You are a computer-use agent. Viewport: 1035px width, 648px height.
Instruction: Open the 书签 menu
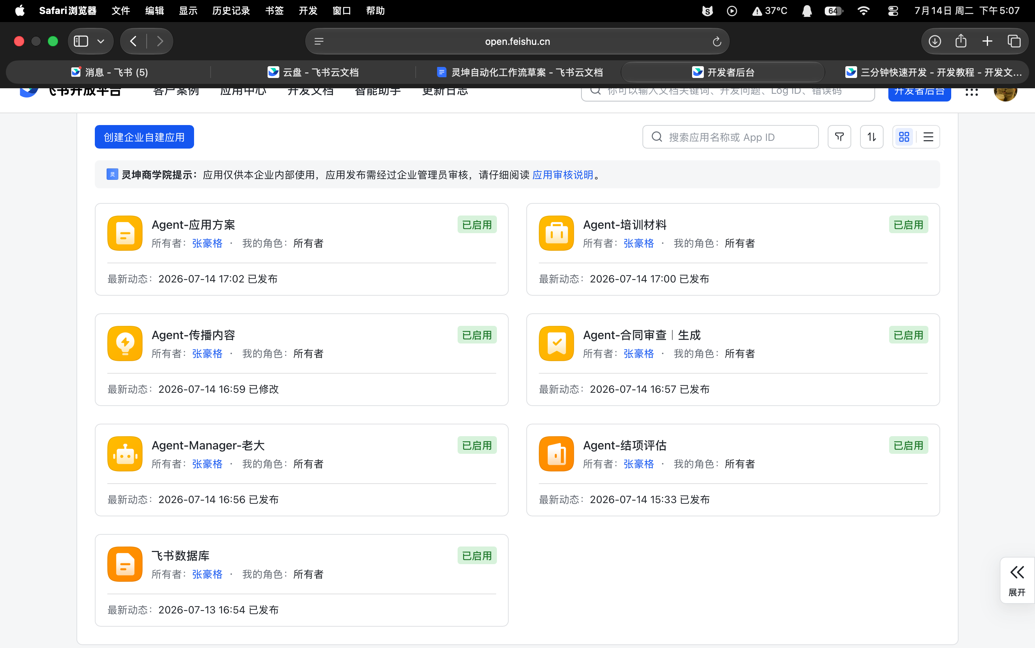click(x=274, y=11)
